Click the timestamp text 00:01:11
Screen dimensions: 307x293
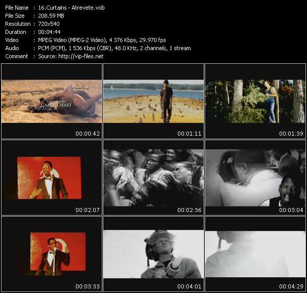[189, 134]
